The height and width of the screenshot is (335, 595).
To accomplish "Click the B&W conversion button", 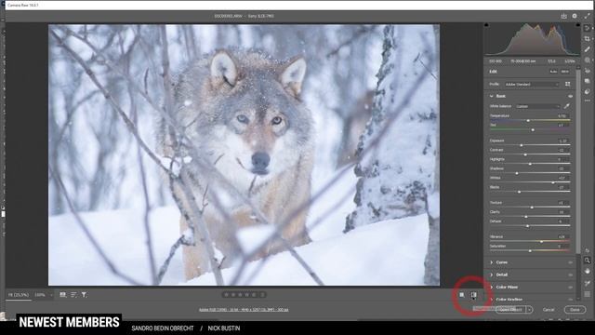I will (x=565, y=72).
